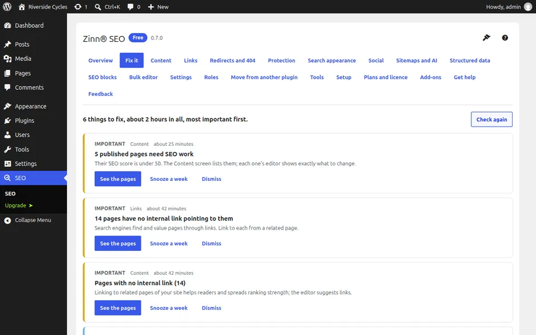536x335 pixels.
Task: Open the Protection tab
Action: (x=281, y=60)
